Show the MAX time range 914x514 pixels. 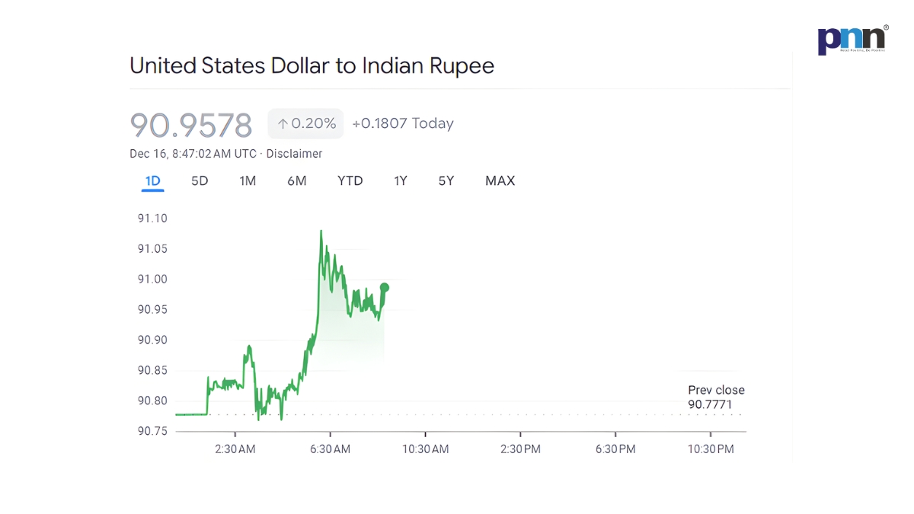(500, 181)
